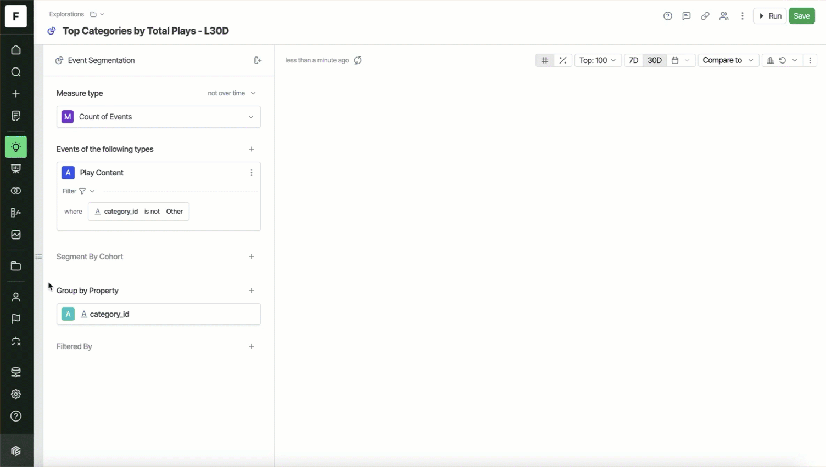The width and height of the screenshot is (826, 467).
Task: Open the database stack icon in sidebar
Action: click(16, 372)
